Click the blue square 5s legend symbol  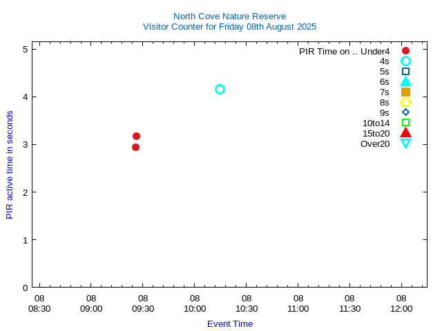405,72
